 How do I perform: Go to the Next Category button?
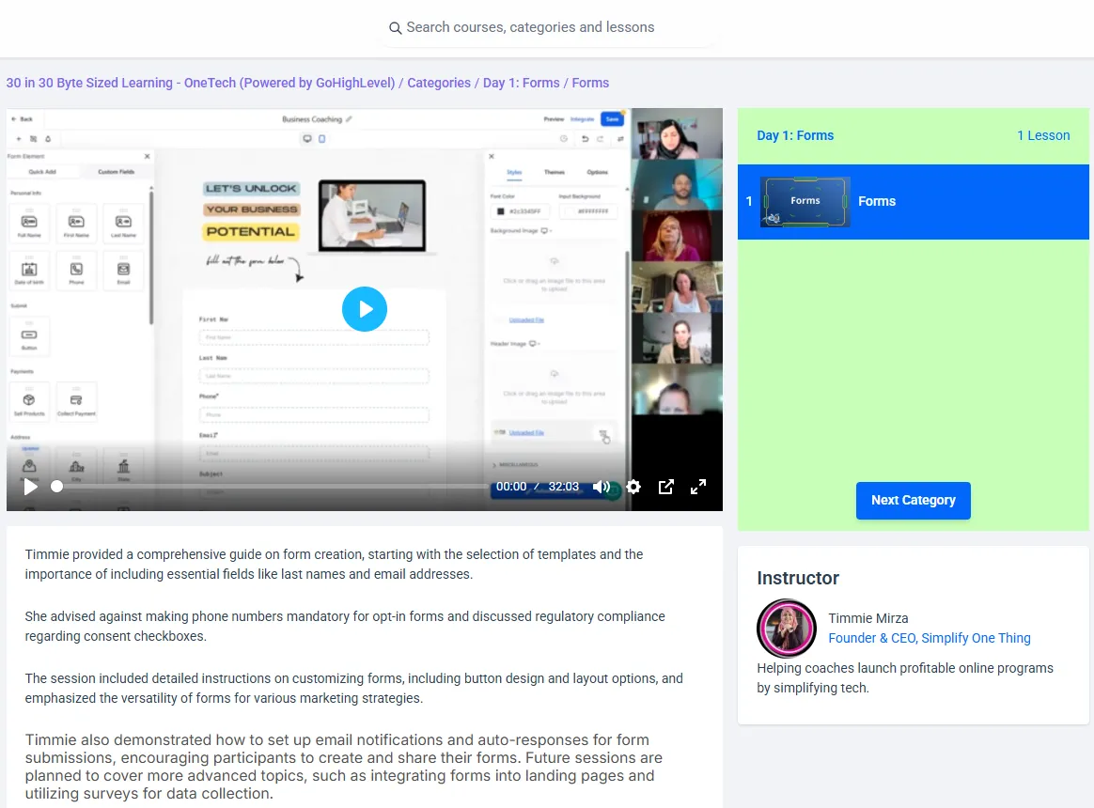pyautogui.click(x=914, y=500)
